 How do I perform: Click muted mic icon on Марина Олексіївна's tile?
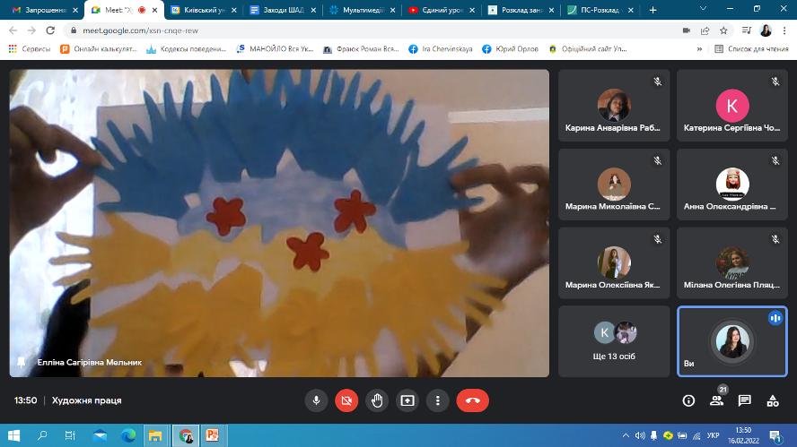tap(657, 239)
